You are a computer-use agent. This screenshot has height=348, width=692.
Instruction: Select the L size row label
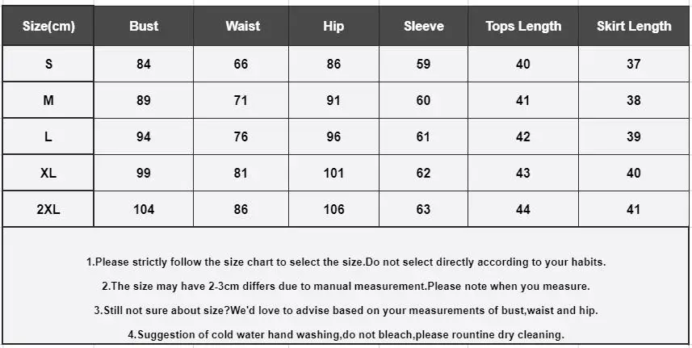point(48,136)
